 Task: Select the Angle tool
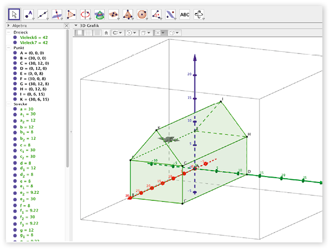(156, 14)
